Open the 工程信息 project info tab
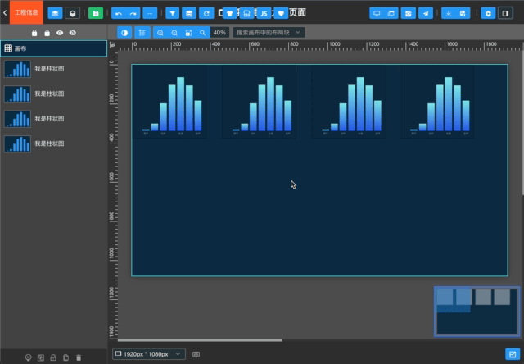524x364 pixels. coord(26,12)
